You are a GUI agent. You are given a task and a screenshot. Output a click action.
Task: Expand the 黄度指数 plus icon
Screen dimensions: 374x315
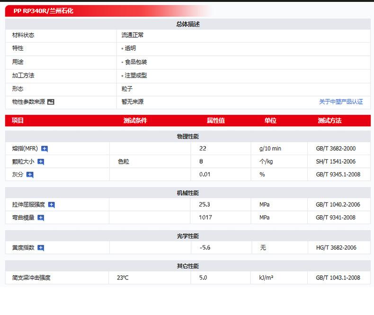coord(41,248)
